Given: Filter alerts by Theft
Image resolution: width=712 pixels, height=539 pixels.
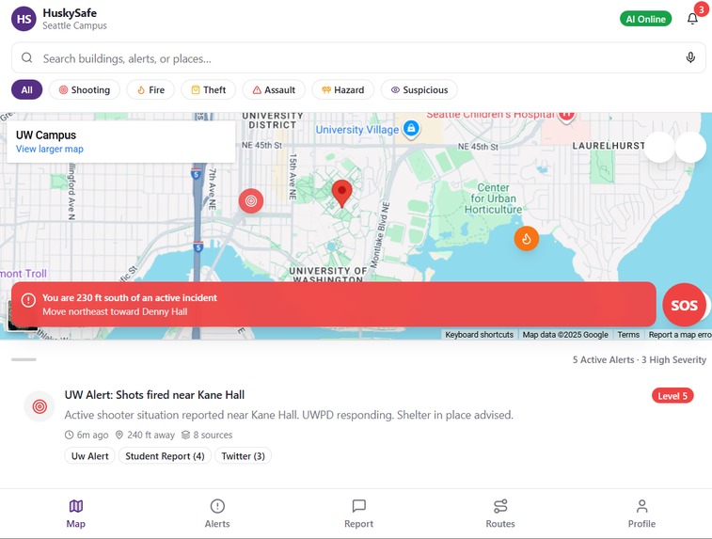Looking at the screenshot, I should (209, 90).
